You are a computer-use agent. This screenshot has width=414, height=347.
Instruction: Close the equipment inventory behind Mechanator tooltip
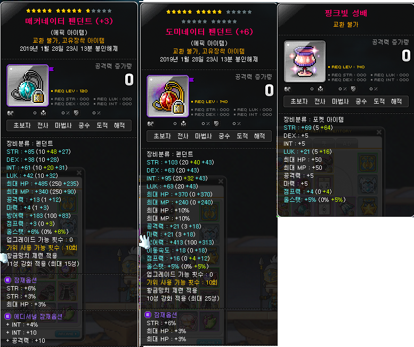point(79,173)
